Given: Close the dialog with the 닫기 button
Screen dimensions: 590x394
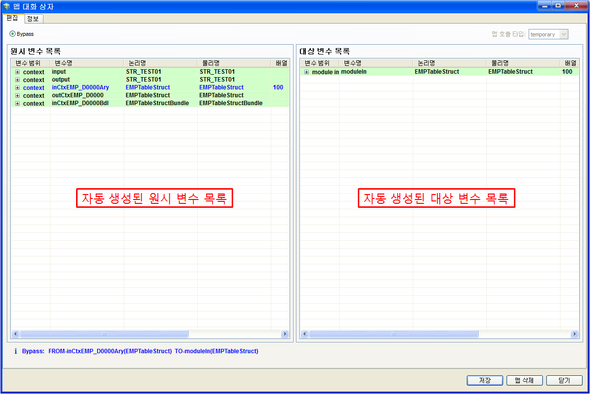Looking at the screenshot, I should tap(564, 380).
